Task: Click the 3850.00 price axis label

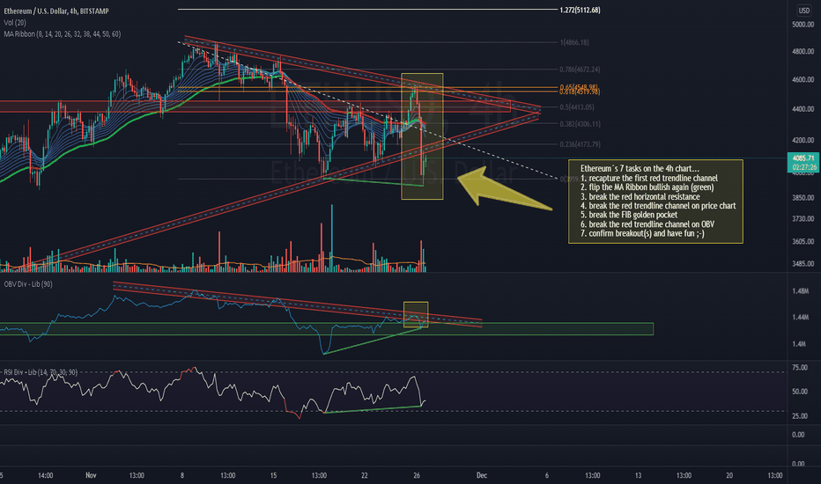Action: click(x=803, y=198)
